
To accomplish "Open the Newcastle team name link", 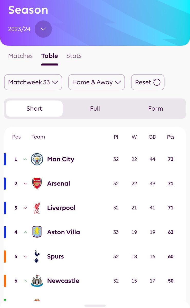I will 63,281.
